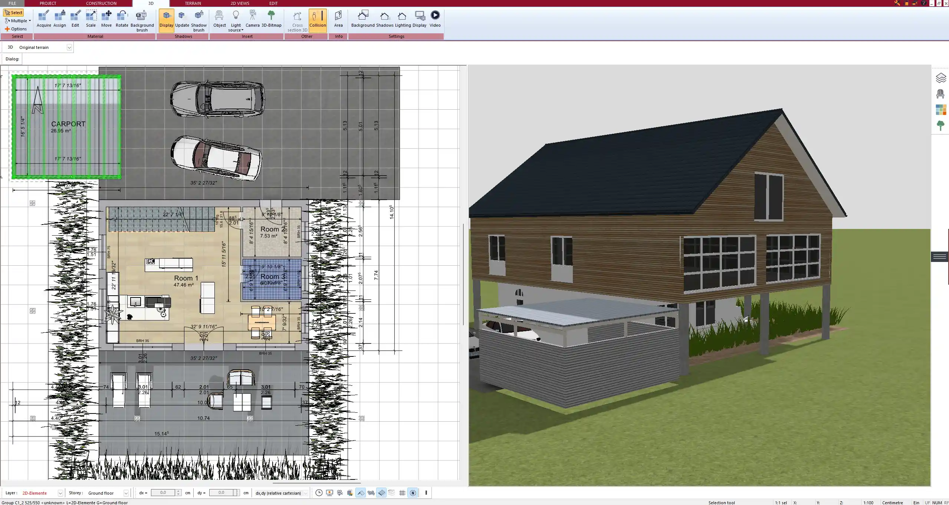
Task: Toggle the hatched surfaces icon in bottom toolbar
Action: [371, 493]
